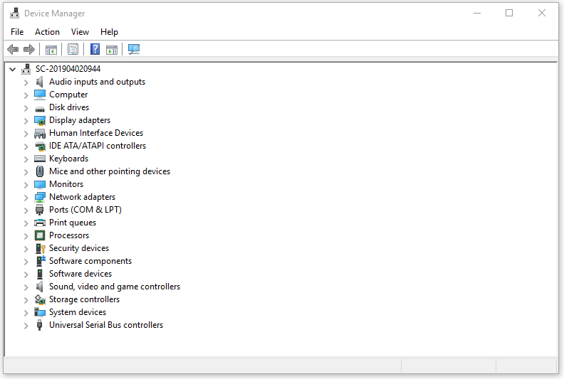Select Software devices tree item
Screen dimensions: 564x379
(x=80, y=274)
